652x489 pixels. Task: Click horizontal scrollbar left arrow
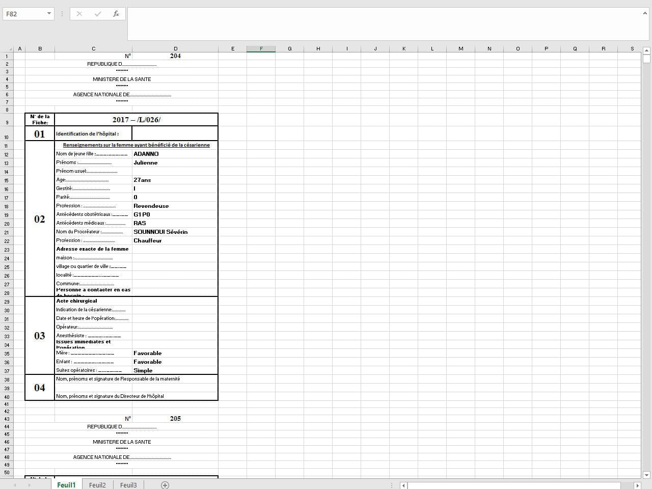tap(403, 485)
